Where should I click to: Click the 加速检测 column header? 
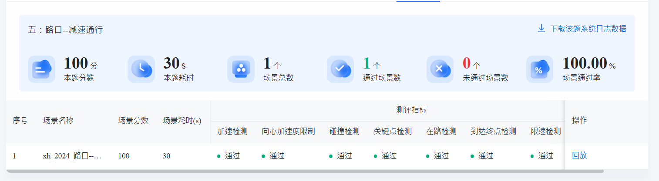232,131
